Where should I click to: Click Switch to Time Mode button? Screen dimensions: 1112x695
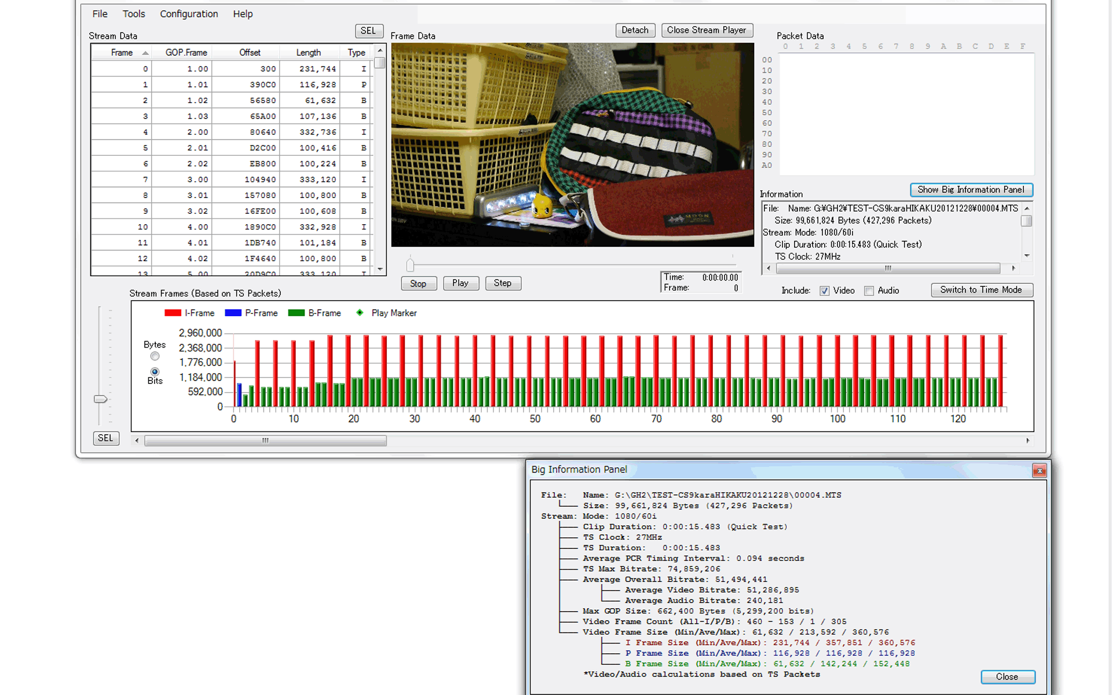981,290
